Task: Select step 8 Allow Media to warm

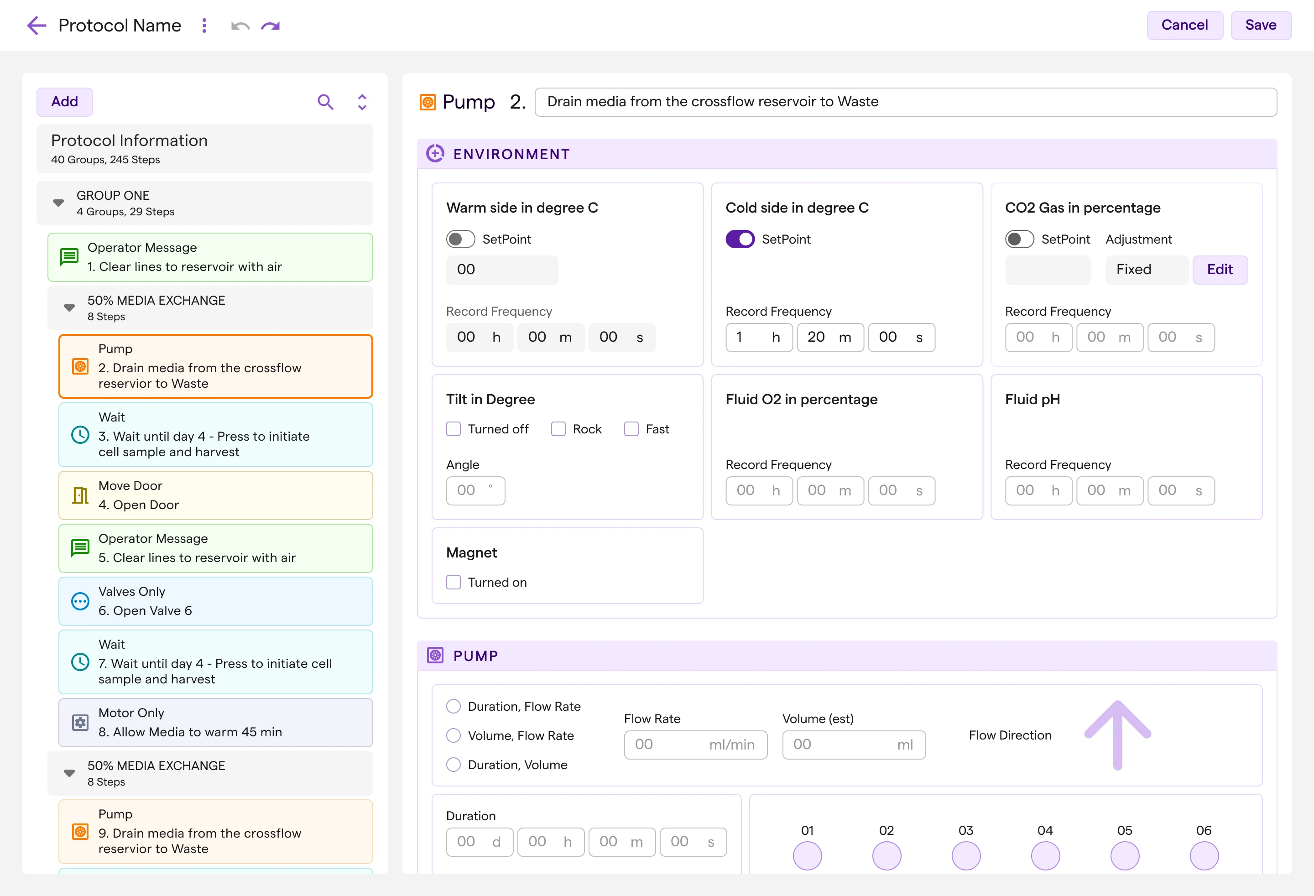Action: point(215,723)
